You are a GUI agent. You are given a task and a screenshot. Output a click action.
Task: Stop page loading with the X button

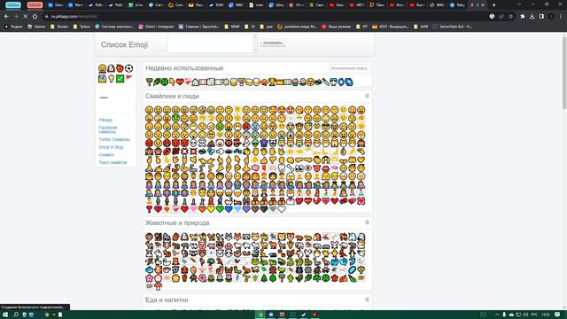[25, 16]
